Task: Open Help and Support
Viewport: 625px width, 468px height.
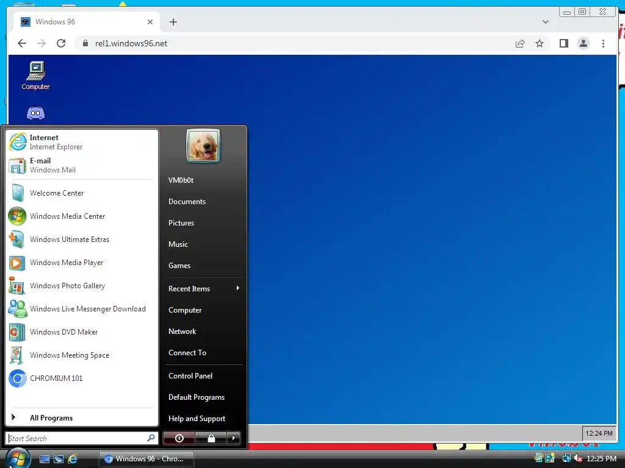Action: (x=203, y=419)
